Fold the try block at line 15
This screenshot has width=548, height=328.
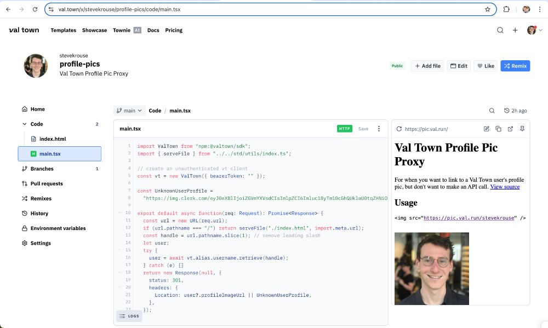click(x=119, y=250)
